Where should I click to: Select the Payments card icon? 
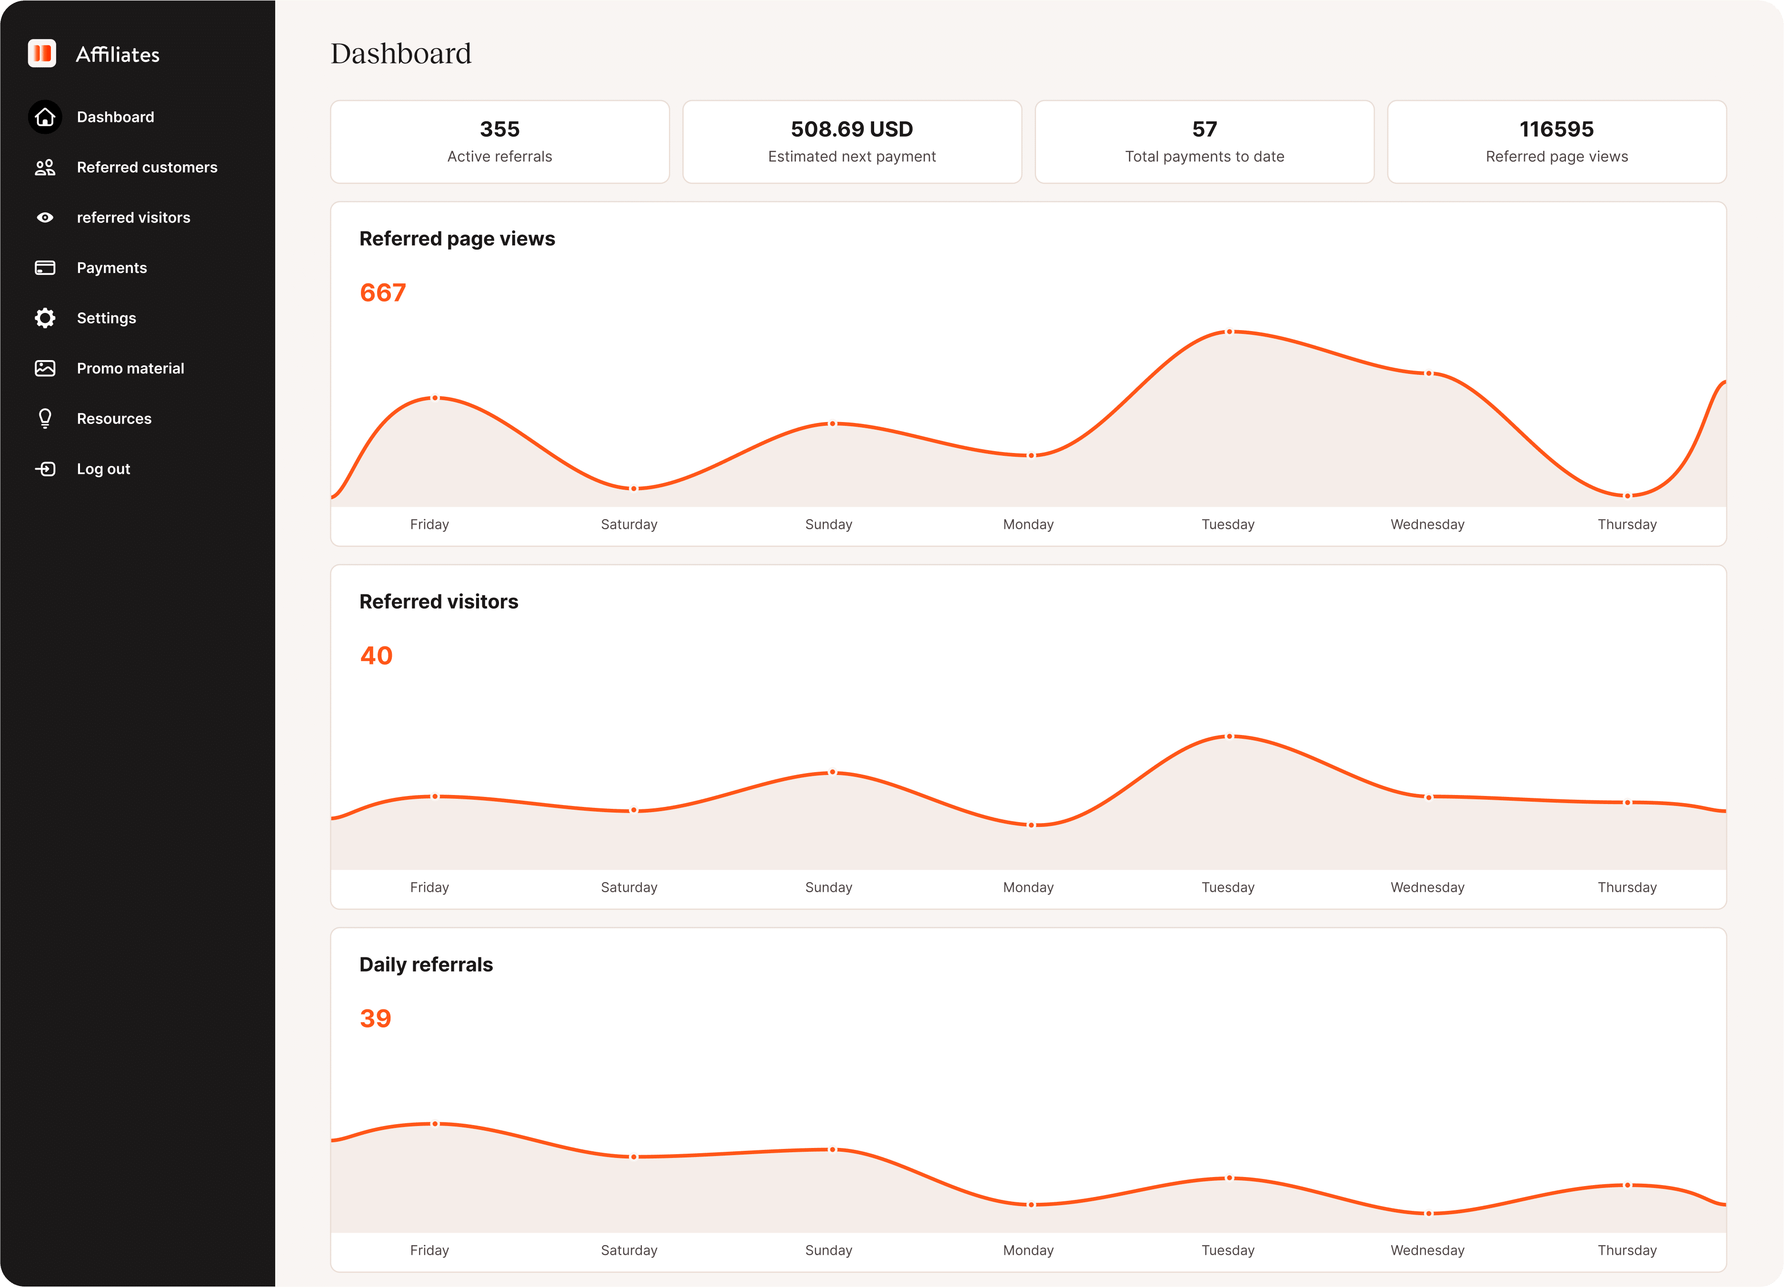point(45,268)
